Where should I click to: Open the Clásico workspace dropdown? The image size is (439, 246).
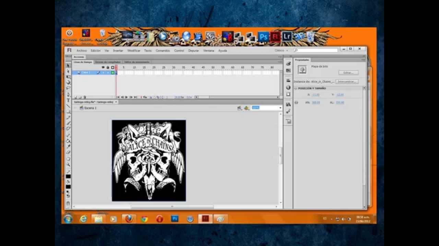[281, 51]
